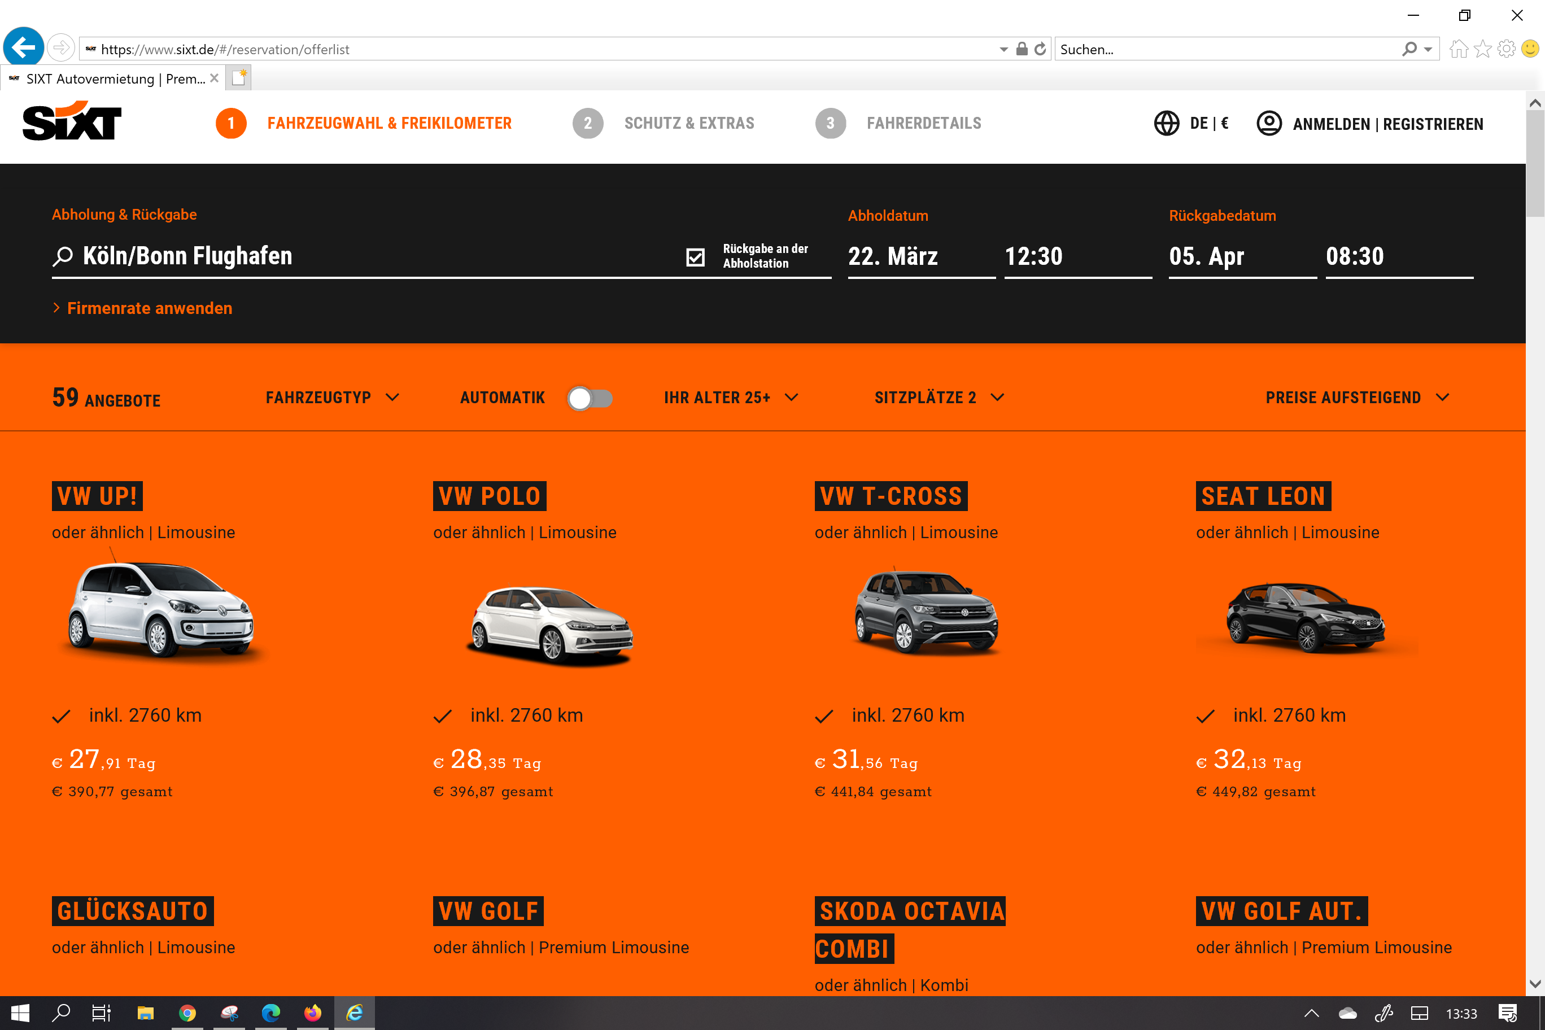Select the VW GOLF AUT. offer title

tap(1282, 911)
